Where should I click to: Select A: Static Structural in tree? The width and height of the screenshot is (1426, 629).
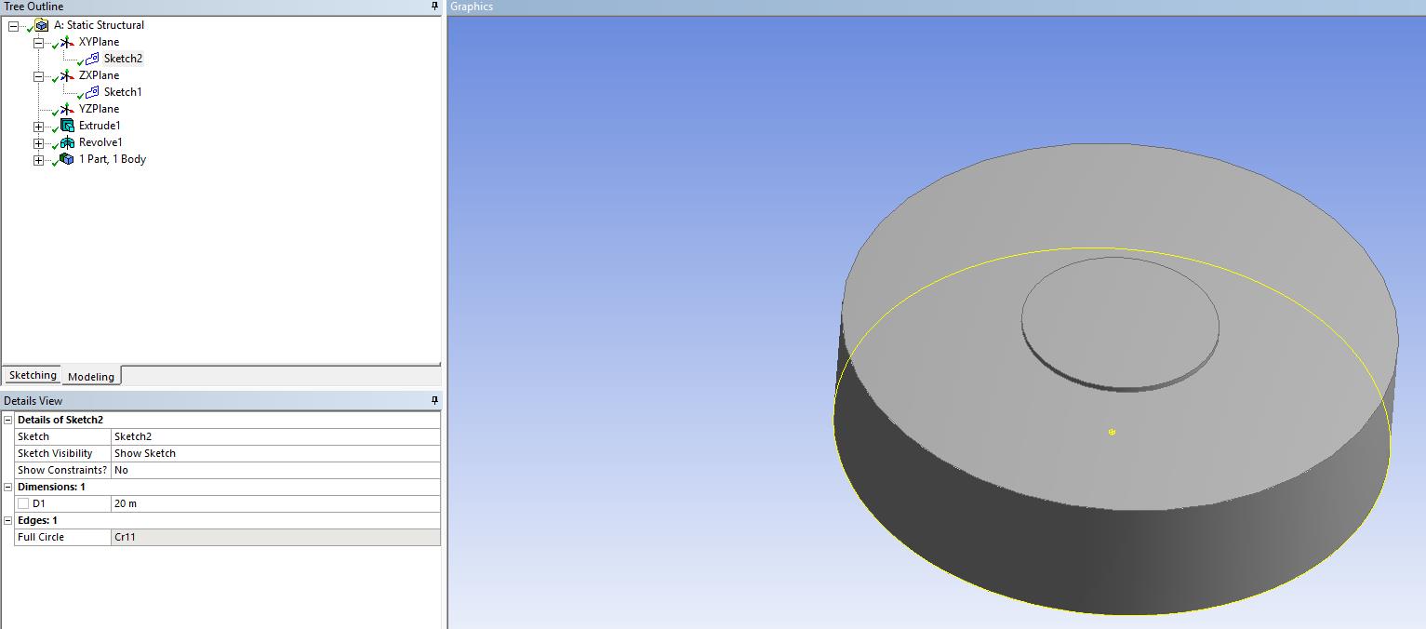99,25
